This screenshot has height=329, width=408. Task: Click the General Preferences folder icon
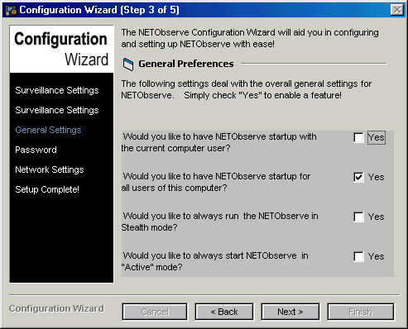(x=128, y=64)
